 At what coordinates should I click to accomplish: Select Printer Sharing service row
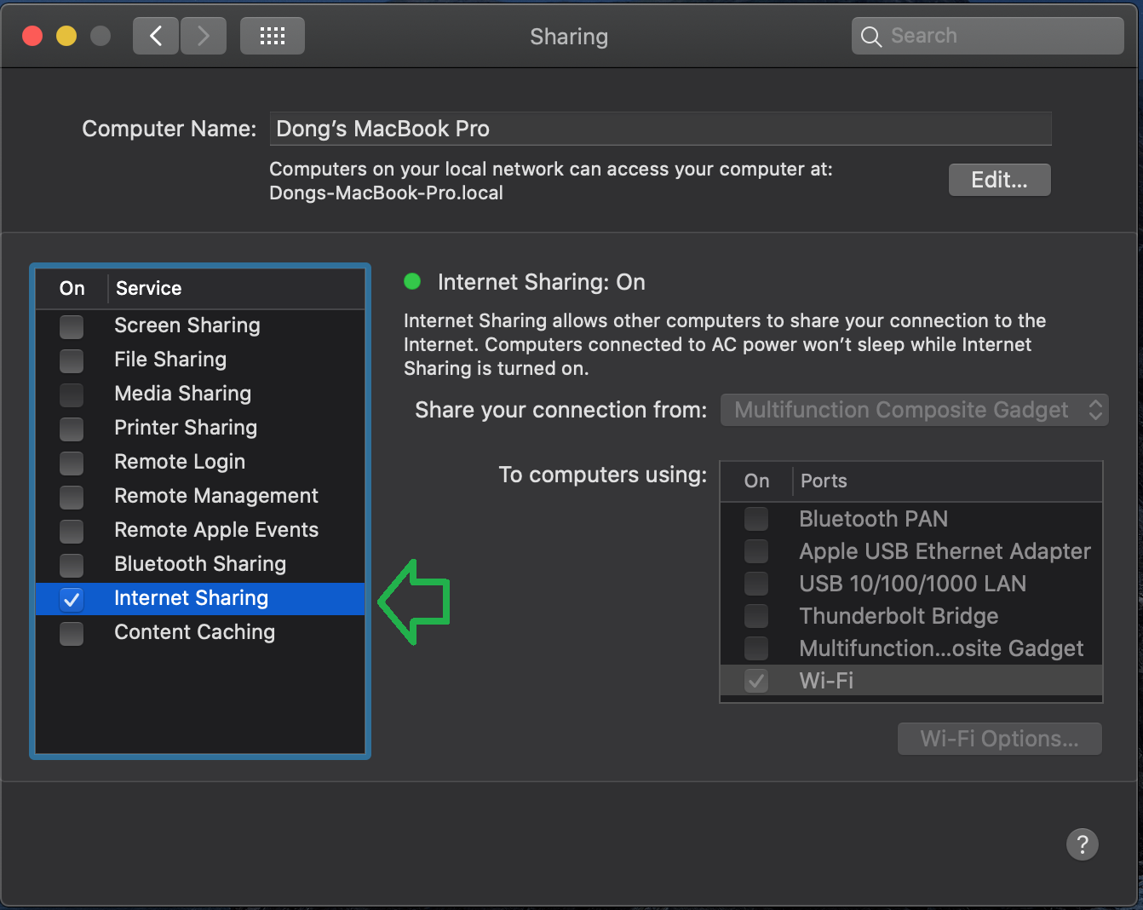[x=200, y=428]
